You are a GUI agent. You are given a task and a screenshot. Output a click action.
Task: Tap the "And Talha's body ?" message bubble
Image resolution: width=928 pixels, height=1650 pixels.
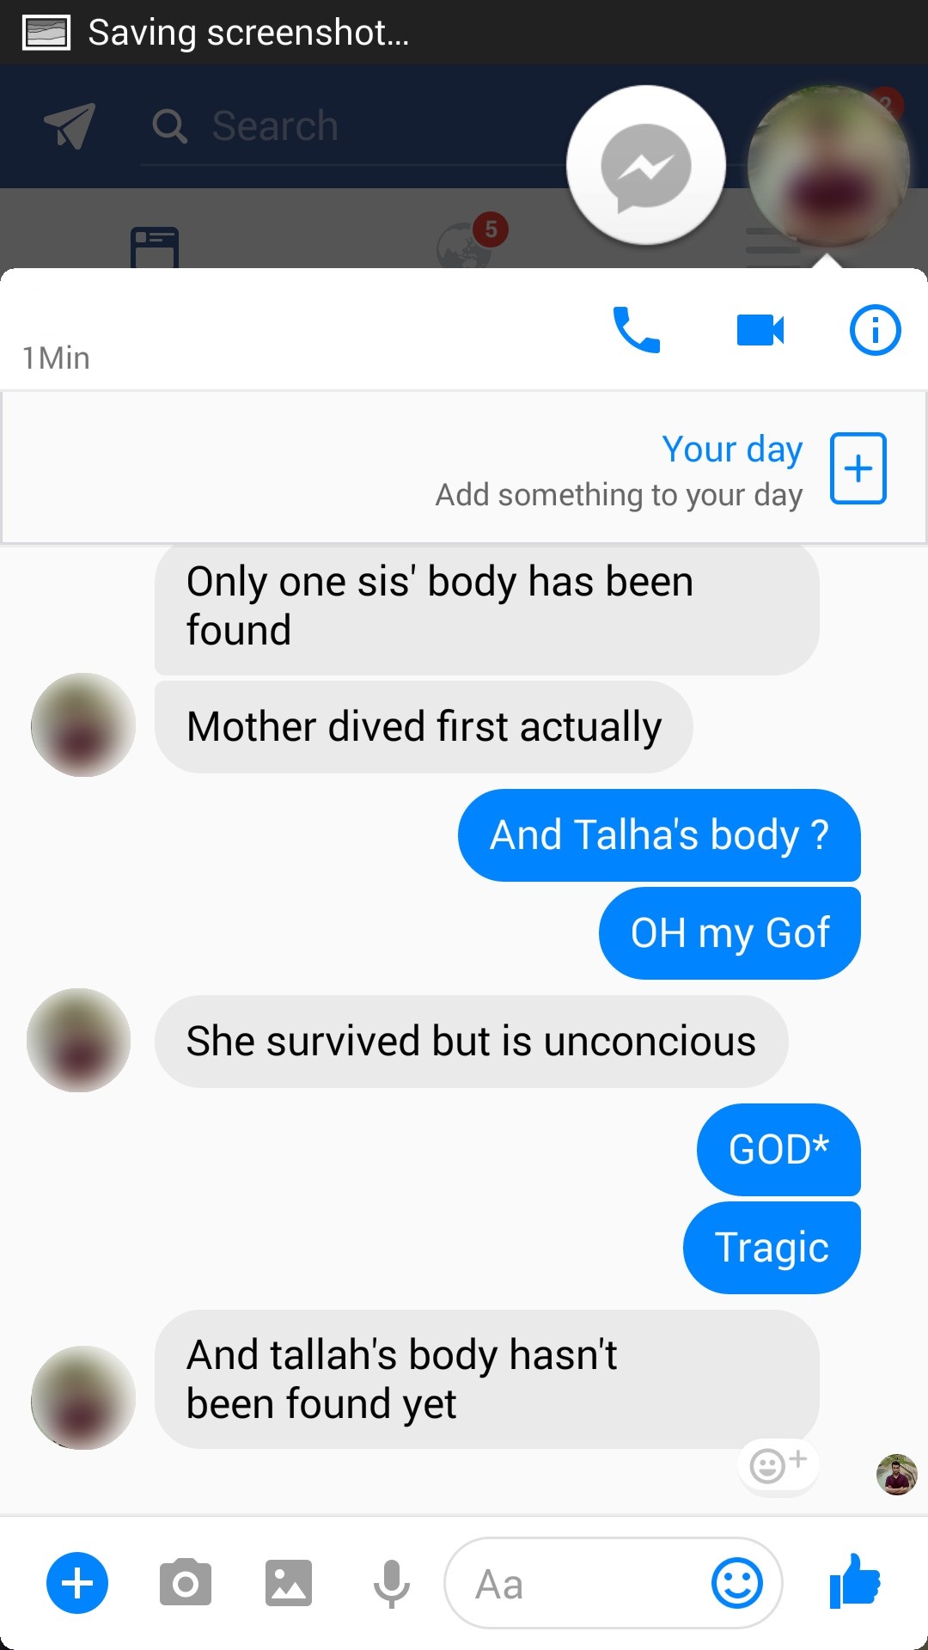(659, 835)
